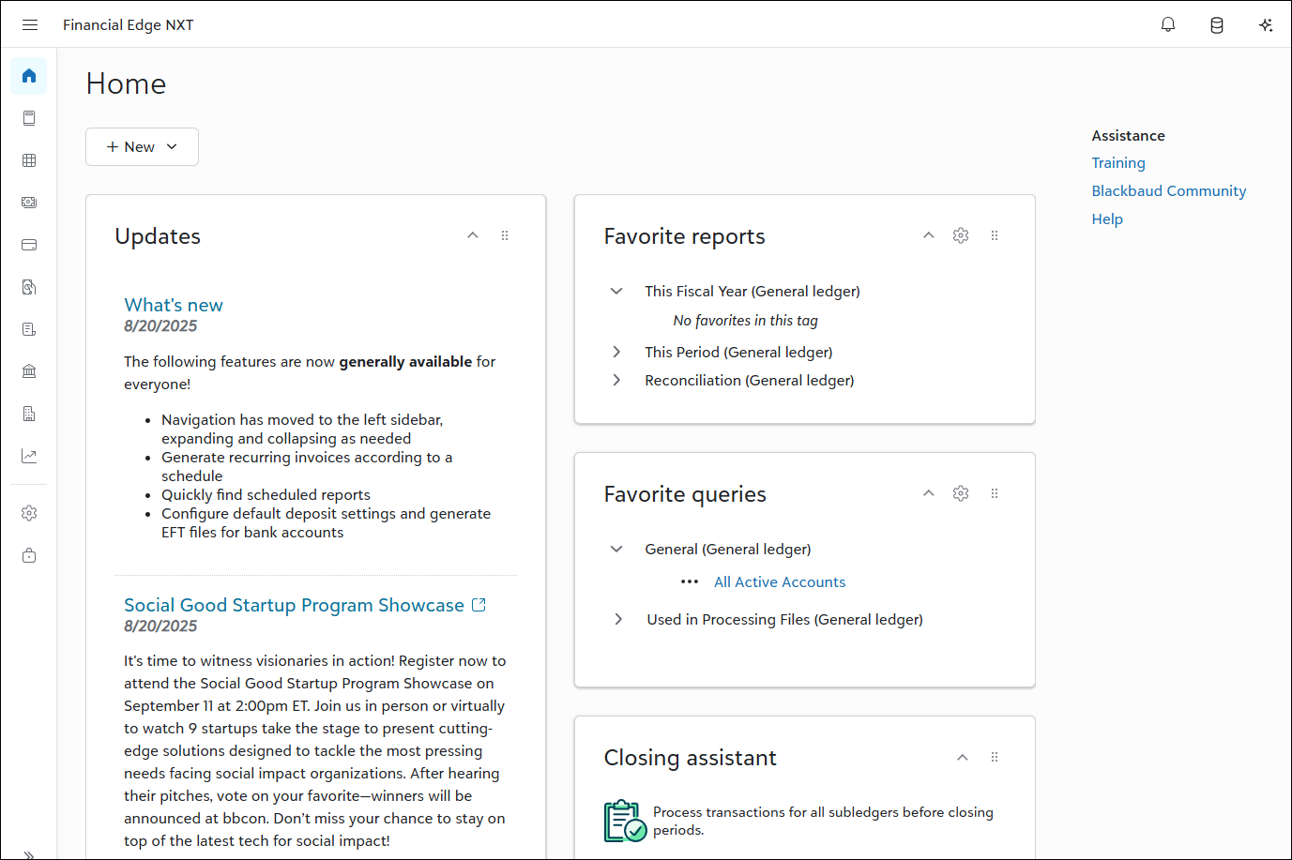The width and height of the screenshot is (1292, 860).
Task: Click the sidebar settings gear icon
Action: (29, 513)
